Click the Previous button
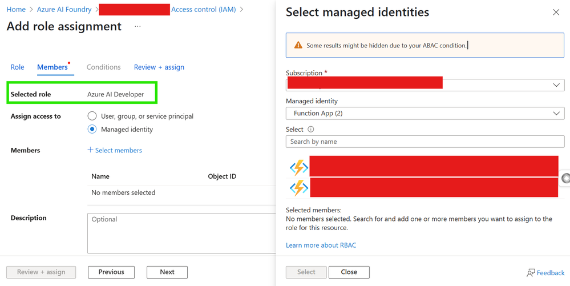 111,272
